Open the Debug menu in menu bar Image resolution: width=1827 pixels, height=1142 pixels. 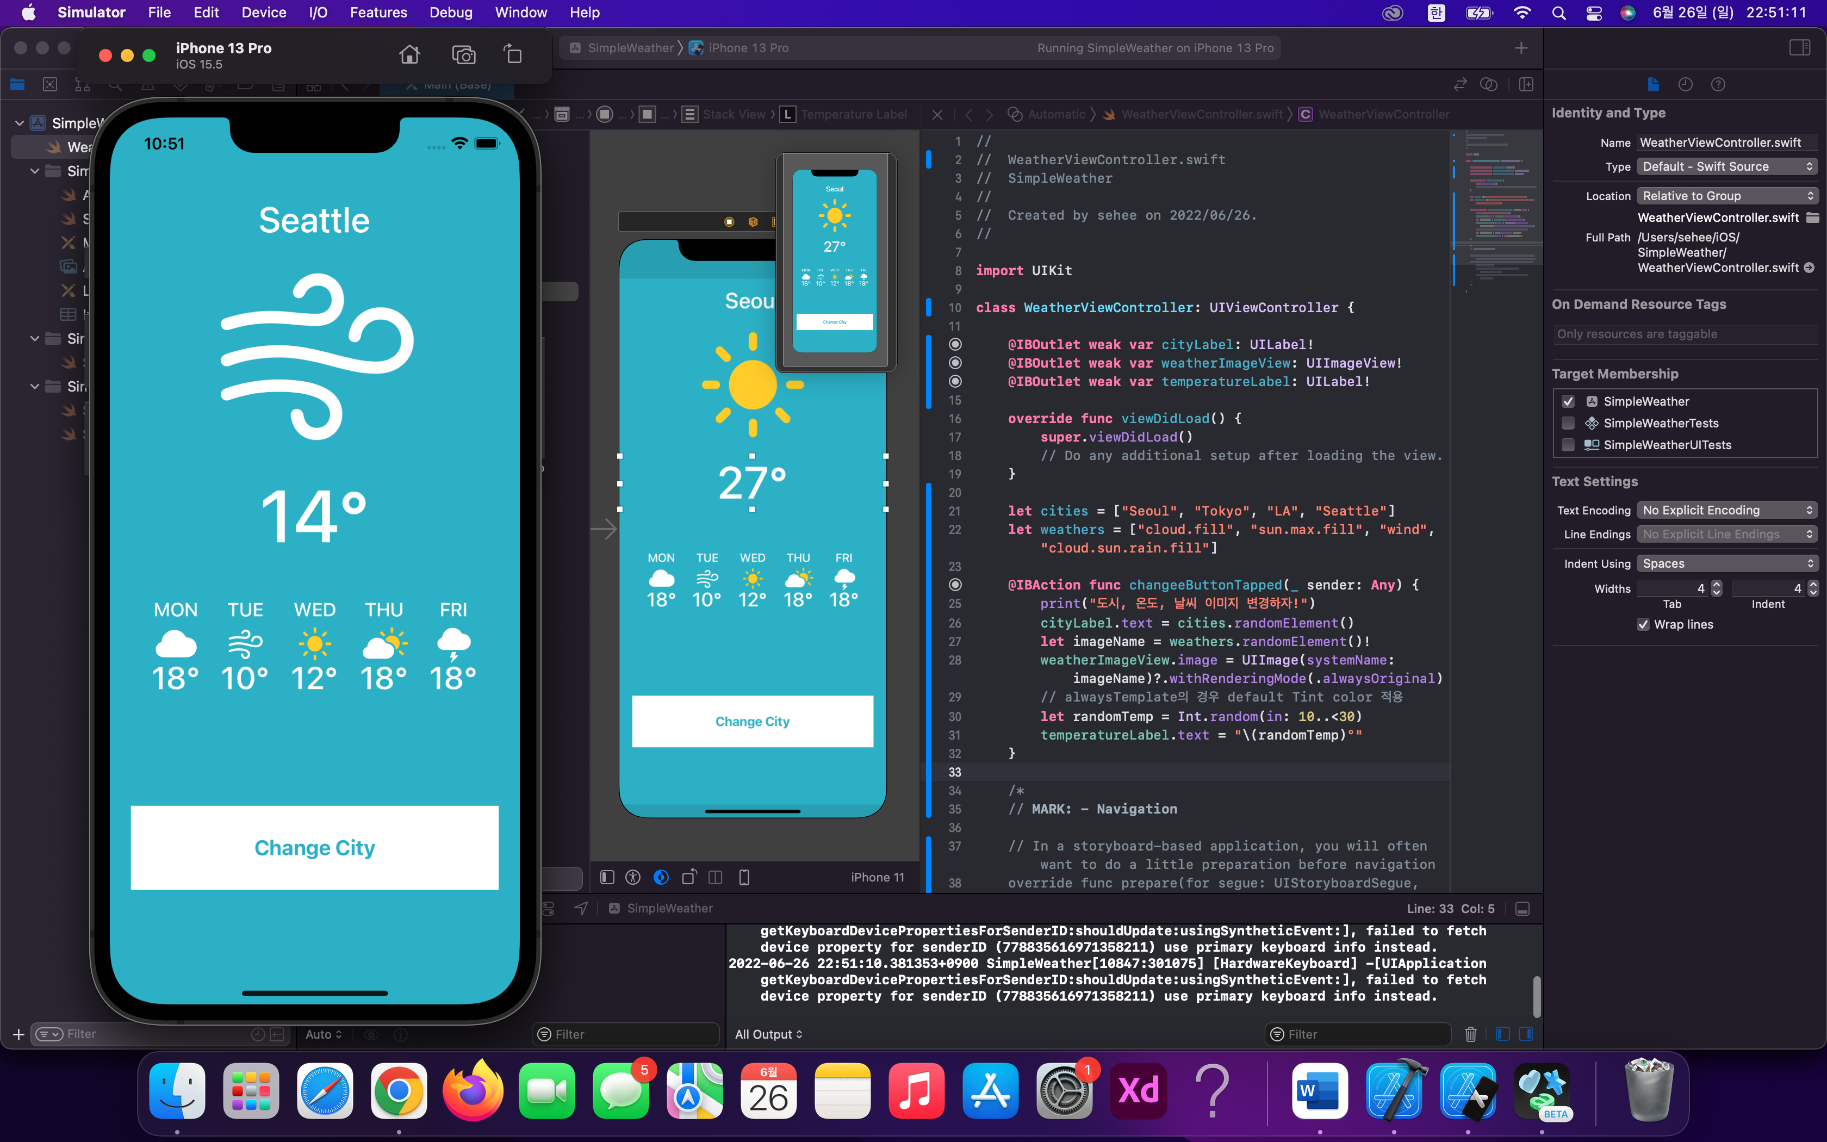pyautogui.click(x=451, y=12)
